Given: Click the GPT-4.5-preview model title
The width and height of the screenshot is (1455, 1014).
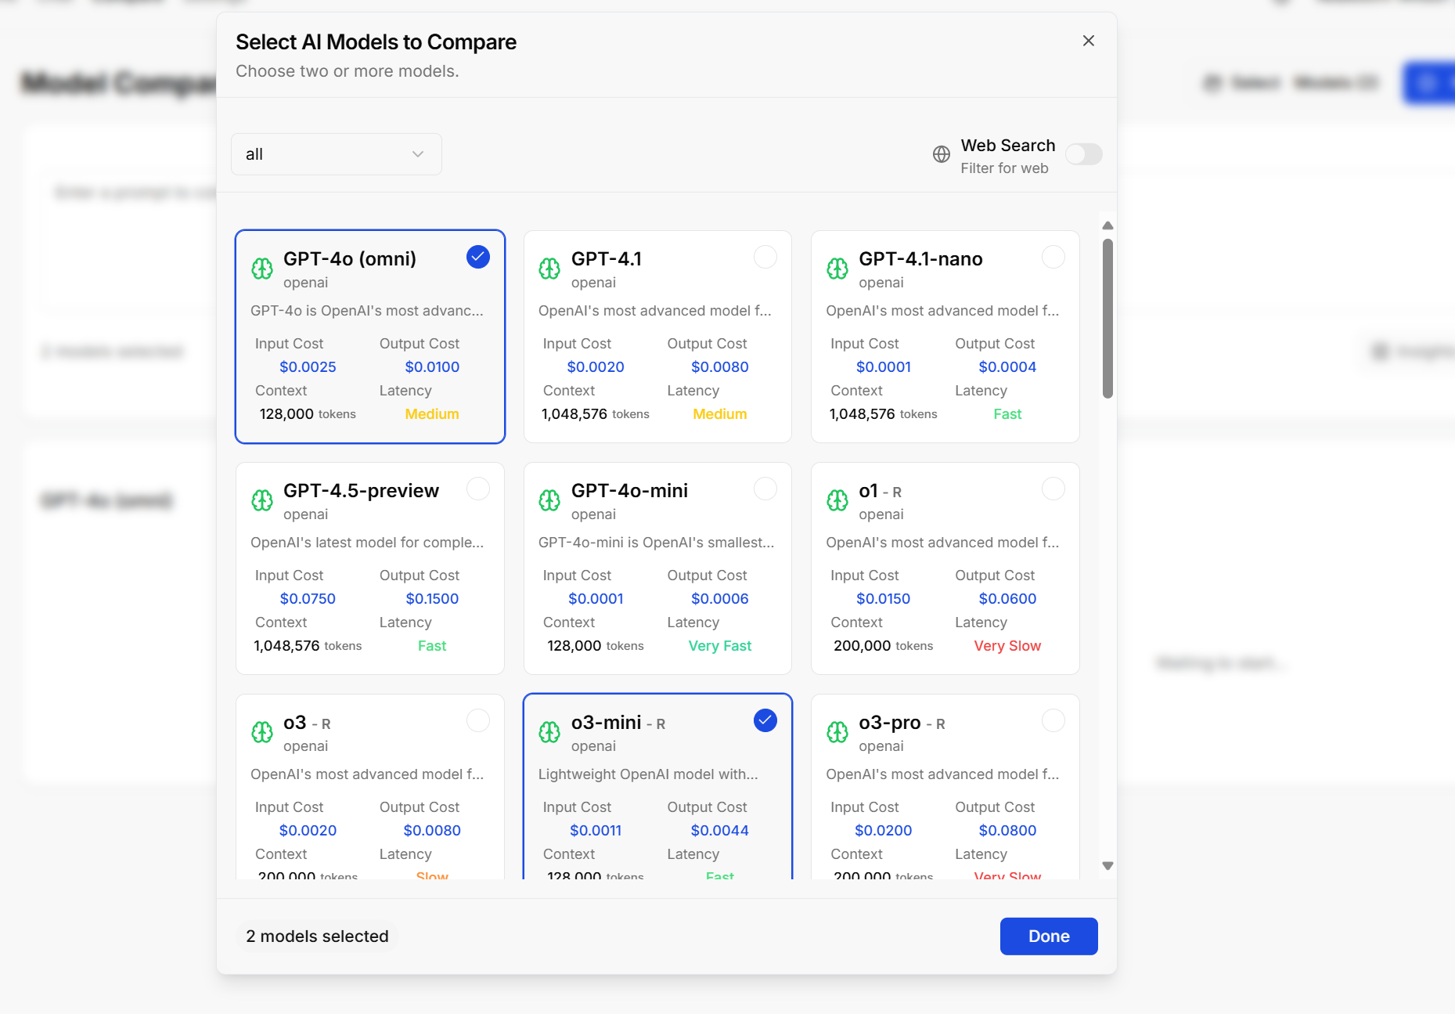Looking at the screenshot, I should (x=361, y=491).
